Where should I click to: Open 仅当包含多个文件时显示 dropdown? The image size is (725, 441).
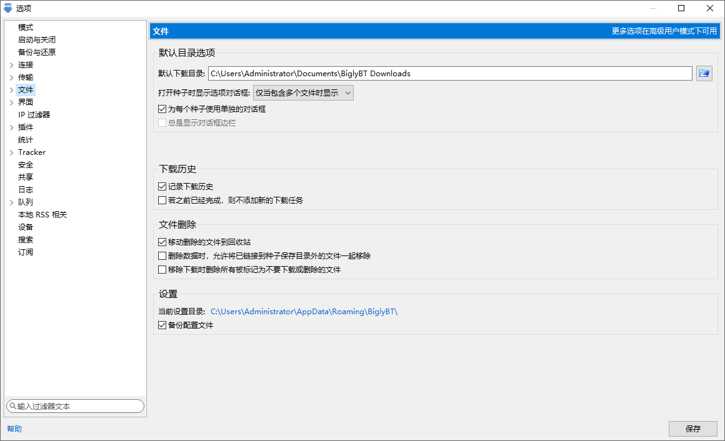pyautogui.click(x=303, y=93)
